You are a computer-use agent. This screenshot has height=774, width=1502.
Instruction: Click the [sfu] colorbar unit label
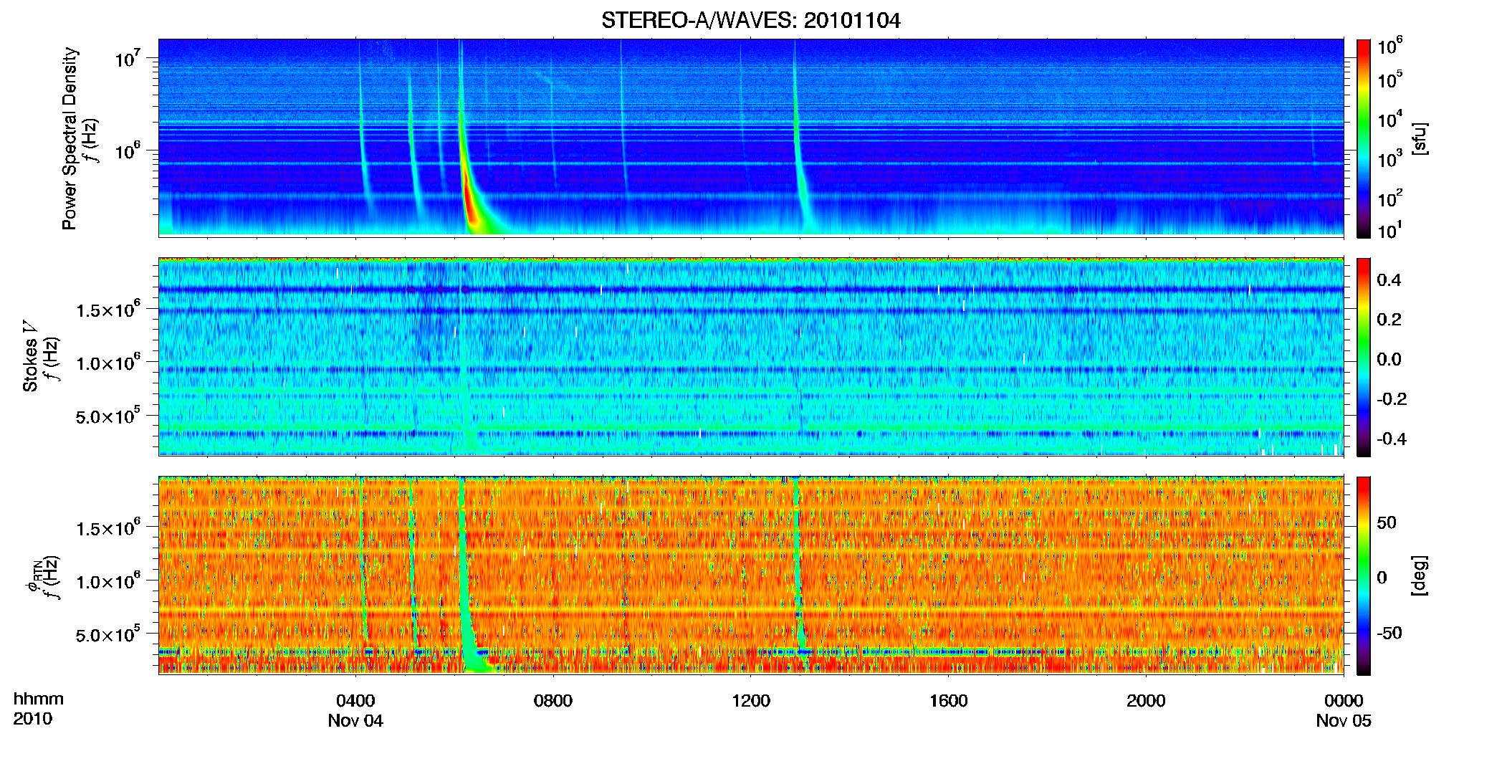[x=1420, y=138]
